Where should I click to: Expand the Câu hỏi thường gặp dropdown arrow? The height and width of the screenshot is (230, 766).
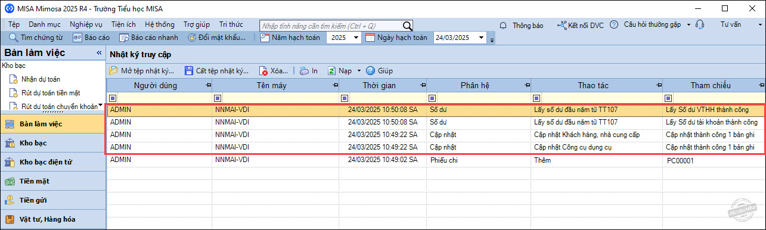coord(689,25)
